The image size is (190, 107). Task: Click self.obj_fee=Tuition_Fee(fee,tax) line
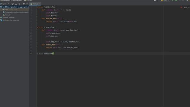pyautogui.click(x=63, y=42)
